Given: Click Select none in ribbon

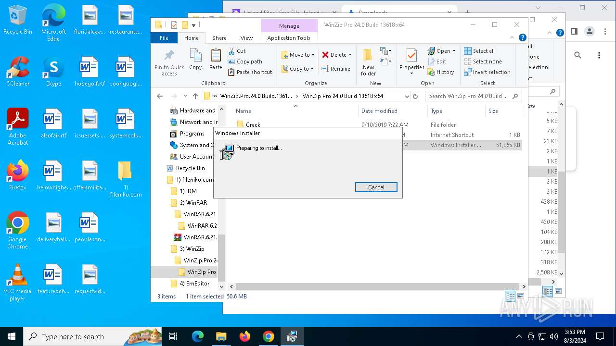Looking at the screenshot, I should (483, 62).
